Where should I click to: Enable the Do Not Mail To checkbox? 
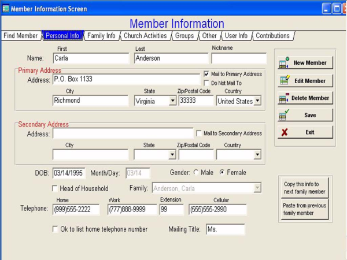coord(206,83)
